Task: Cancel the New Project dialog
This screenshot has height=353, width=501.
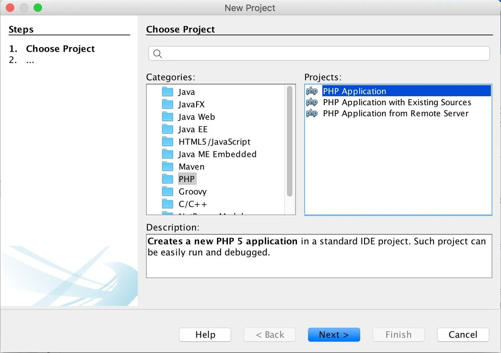Action: coord(463,334)
